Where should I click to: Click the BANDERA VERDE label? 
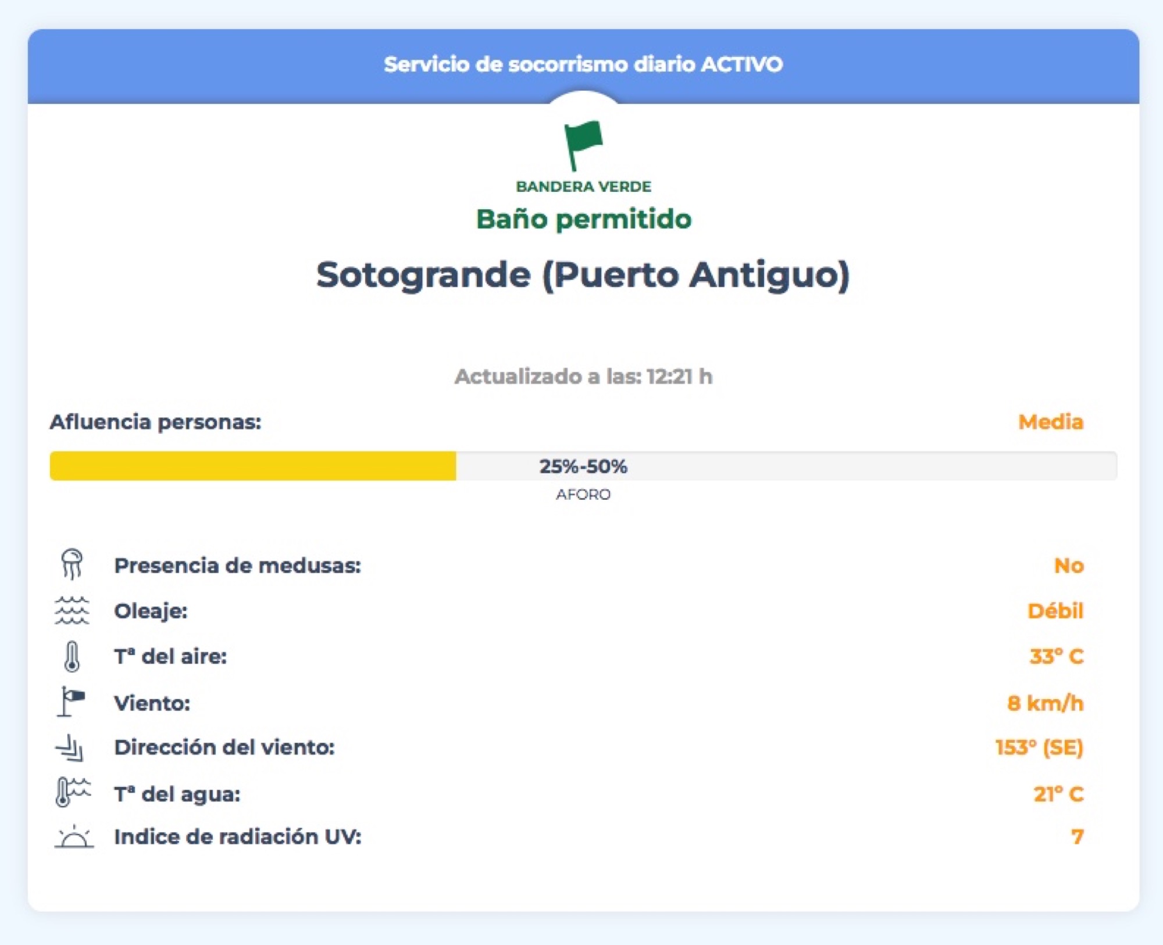pos(583,187)
